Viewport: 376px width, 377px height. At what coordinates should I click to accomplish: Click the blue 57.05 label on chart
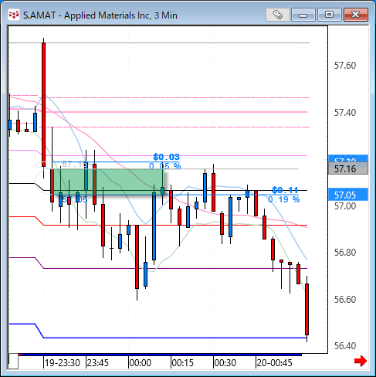[x=75, y=199]
